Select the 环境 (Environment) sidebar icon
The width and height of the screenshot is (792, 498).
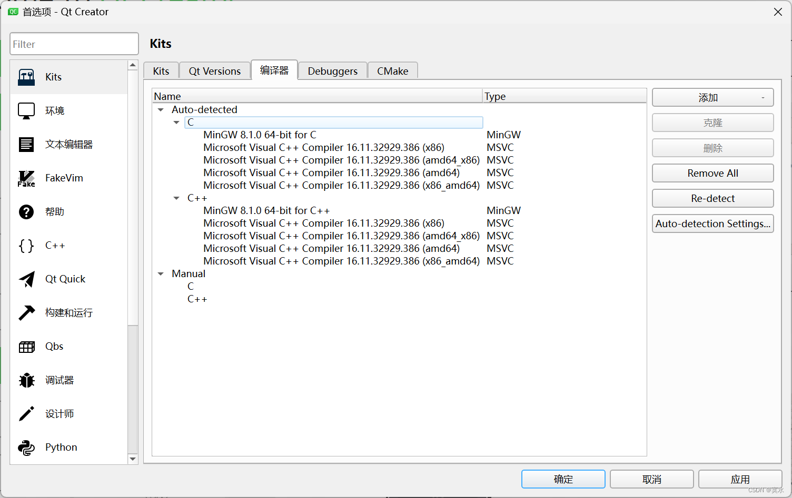tap(26, 110)
